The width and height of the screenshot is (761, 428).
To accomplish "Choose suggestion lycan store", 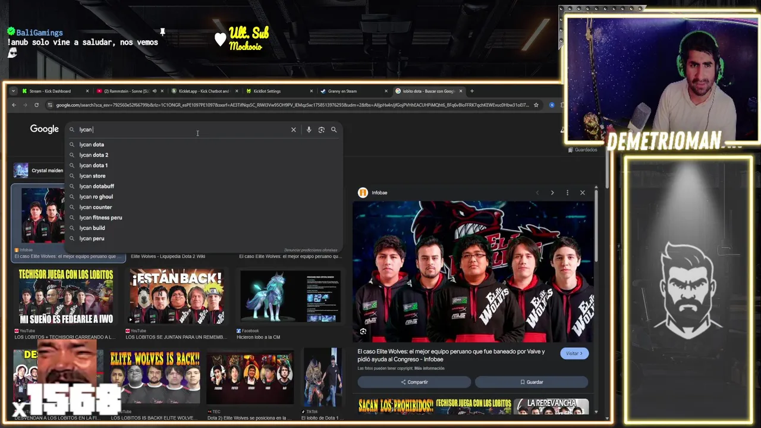I will tap(203, 176).
